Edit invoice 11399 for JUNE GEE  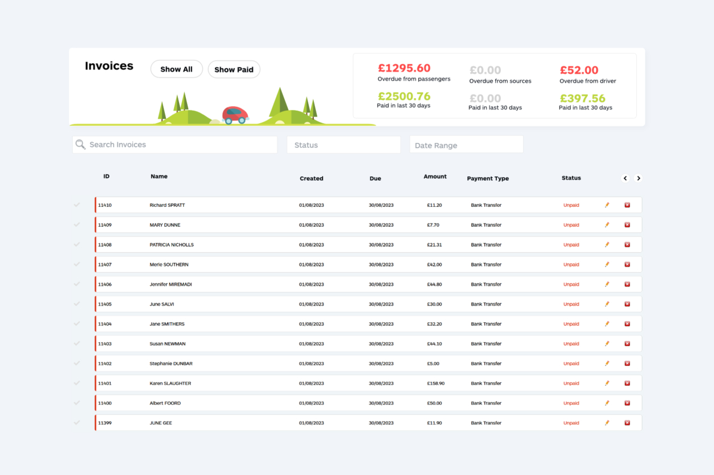[x=607, y=423]
